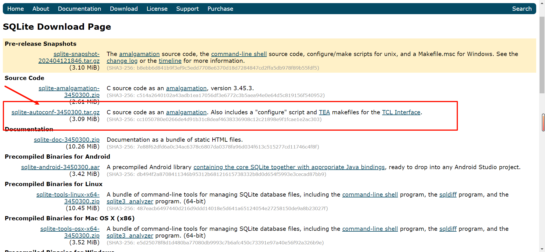This screenshot has height=252, width=545.
Task: Open amalgamation link beside version 3.45.3
Action: pos(186,88)
